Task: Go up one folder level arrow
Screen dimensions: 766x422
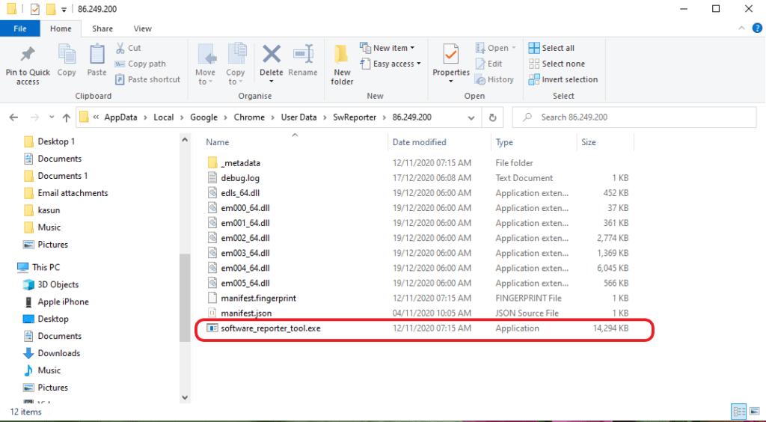Action: [67, 117]
